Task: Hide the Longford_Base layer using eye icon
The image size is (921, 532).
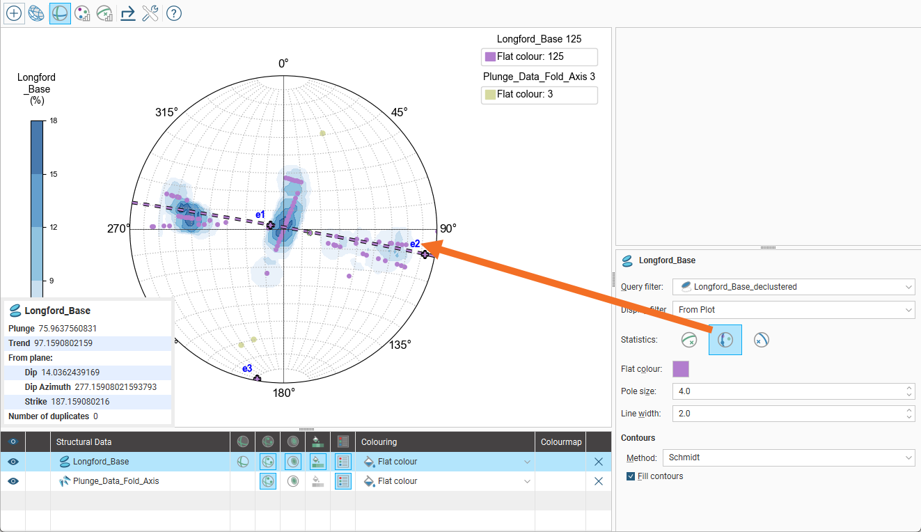Action: point(13,462)
